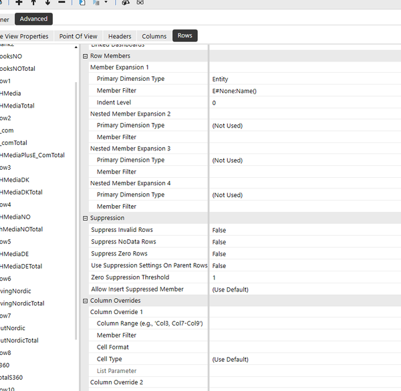Select the Headers tab
The image size is (401, 391).
(x=120, y=36)
